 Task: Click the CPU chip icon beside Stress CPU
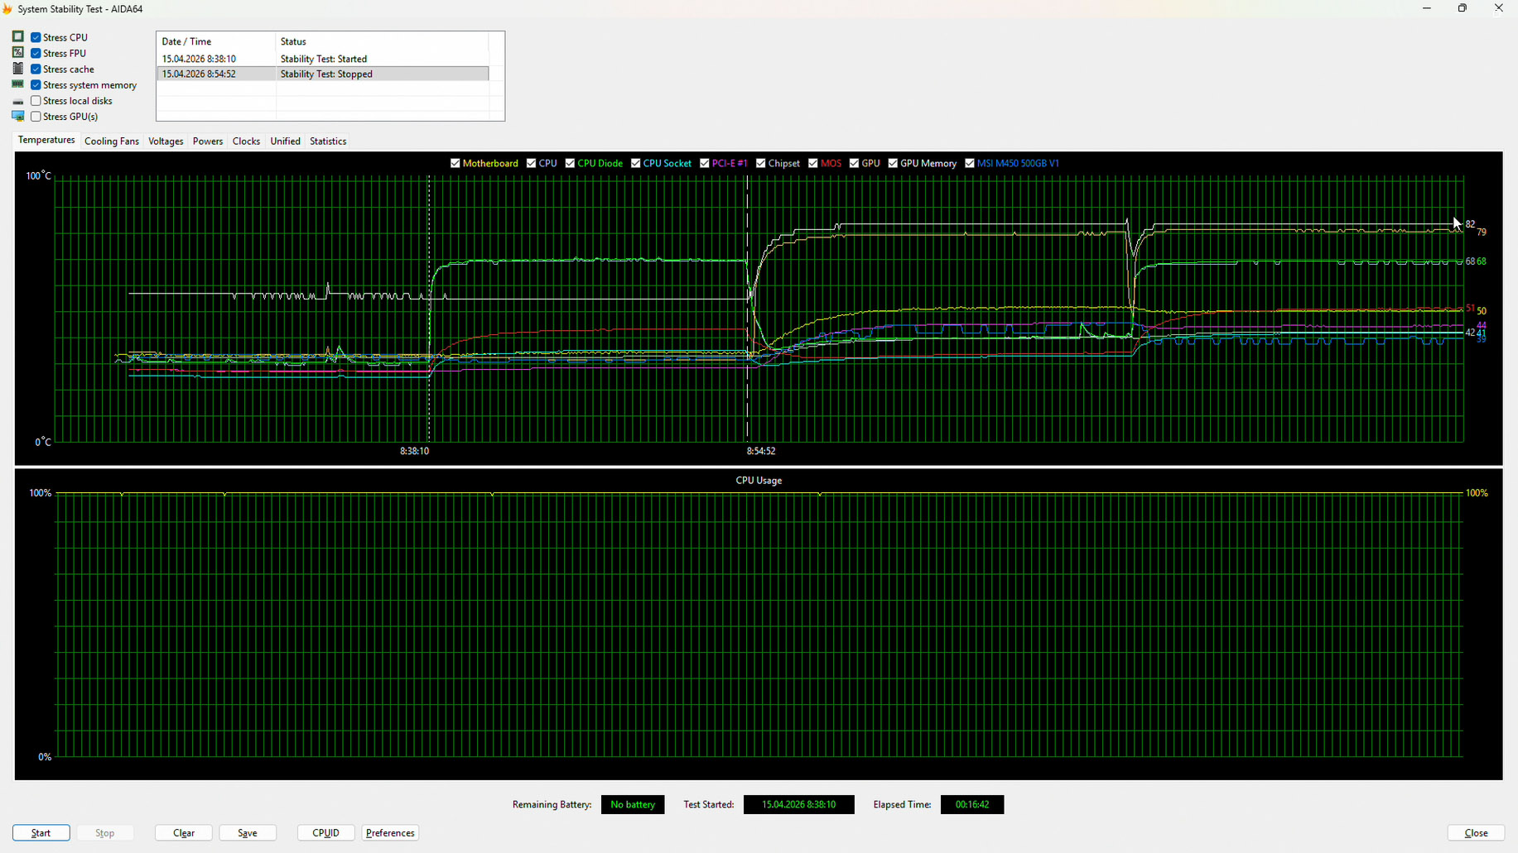pyautogui.click(x=17, y=37)
